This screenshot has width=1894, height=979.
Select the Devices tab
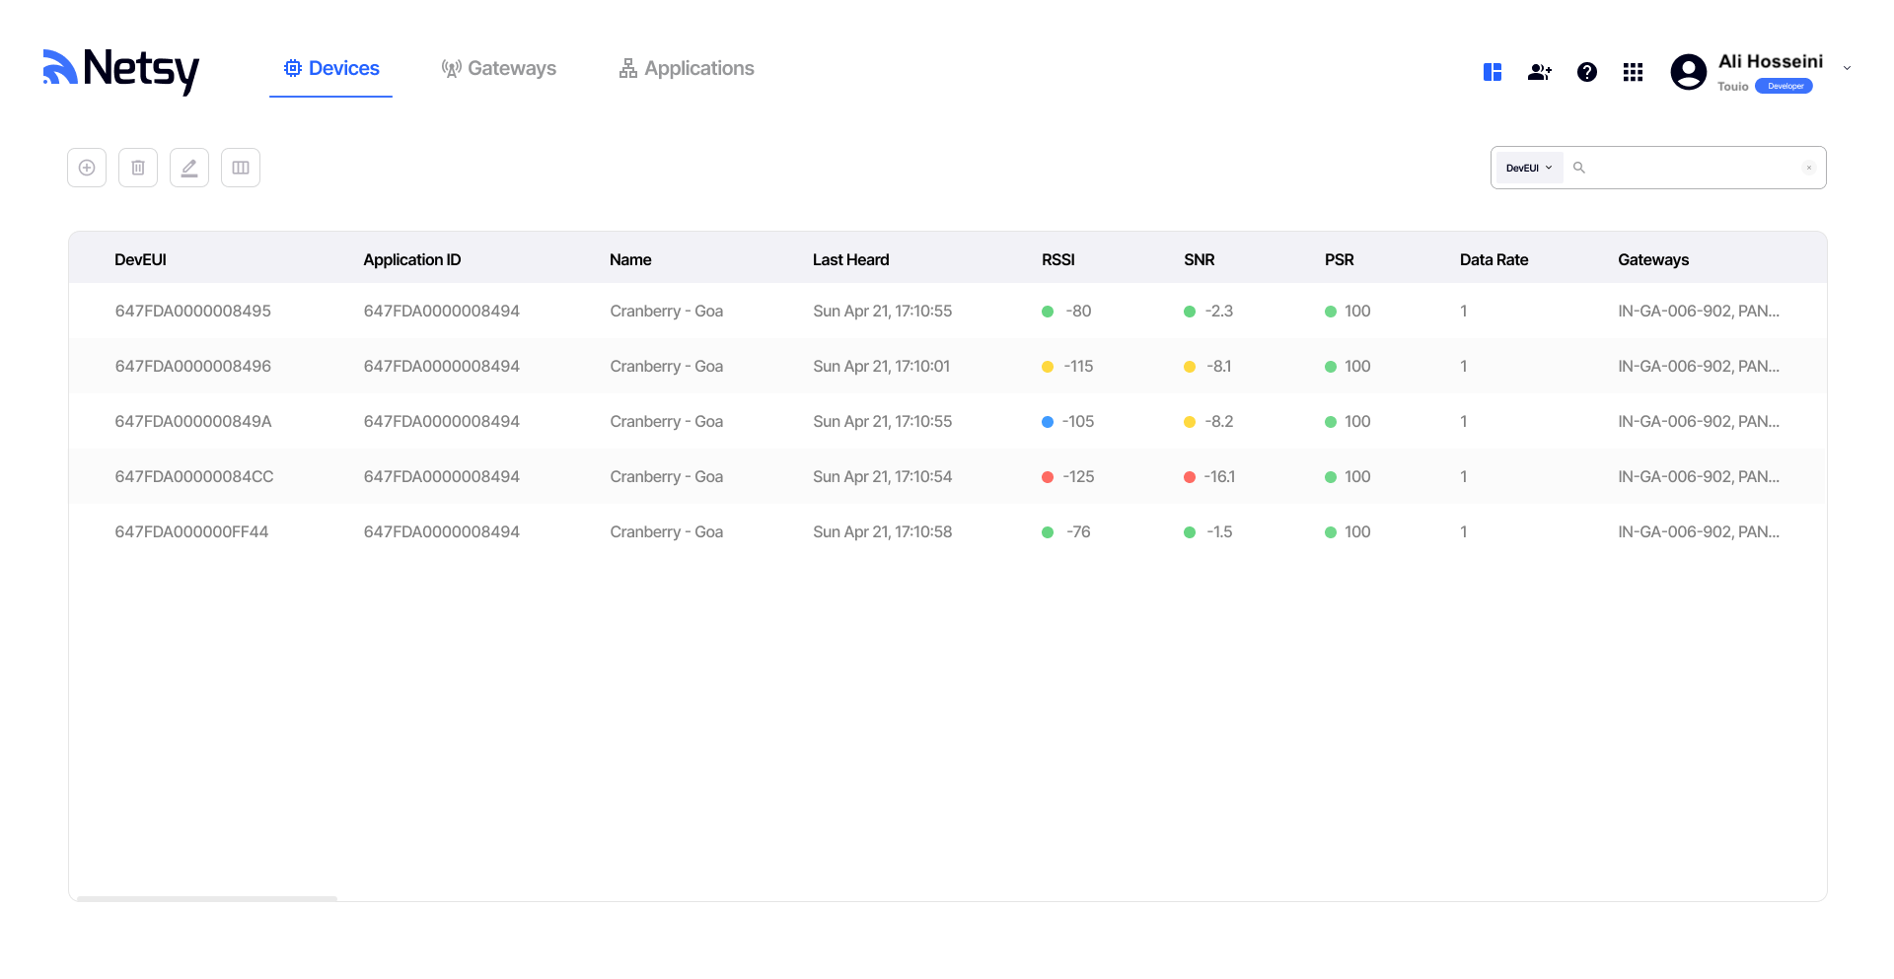331,68
